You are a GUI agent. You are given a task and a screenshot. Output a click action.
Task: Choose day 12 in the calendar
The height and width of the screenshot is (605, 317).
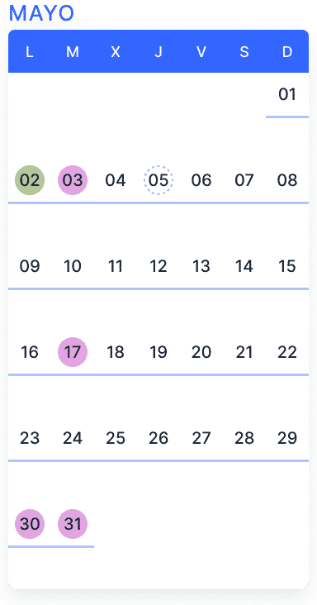click(158, 266)
